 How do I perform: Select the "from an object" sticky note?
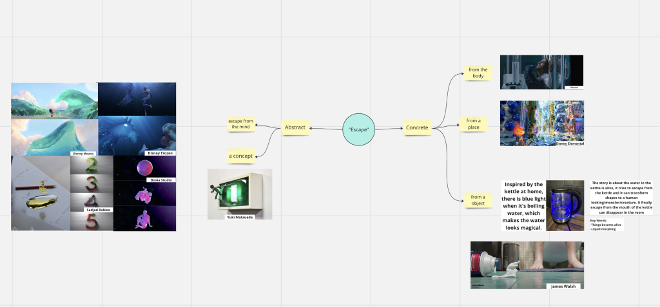click(478, 200)
